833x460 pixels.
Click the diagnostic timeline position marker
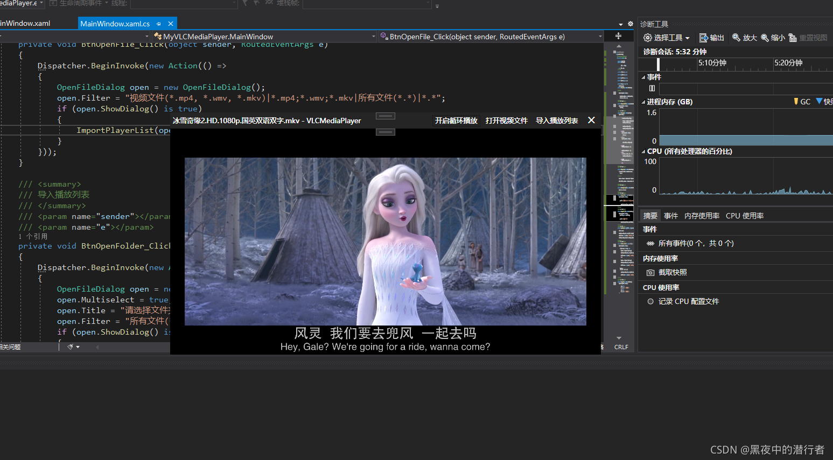[658, 64]
